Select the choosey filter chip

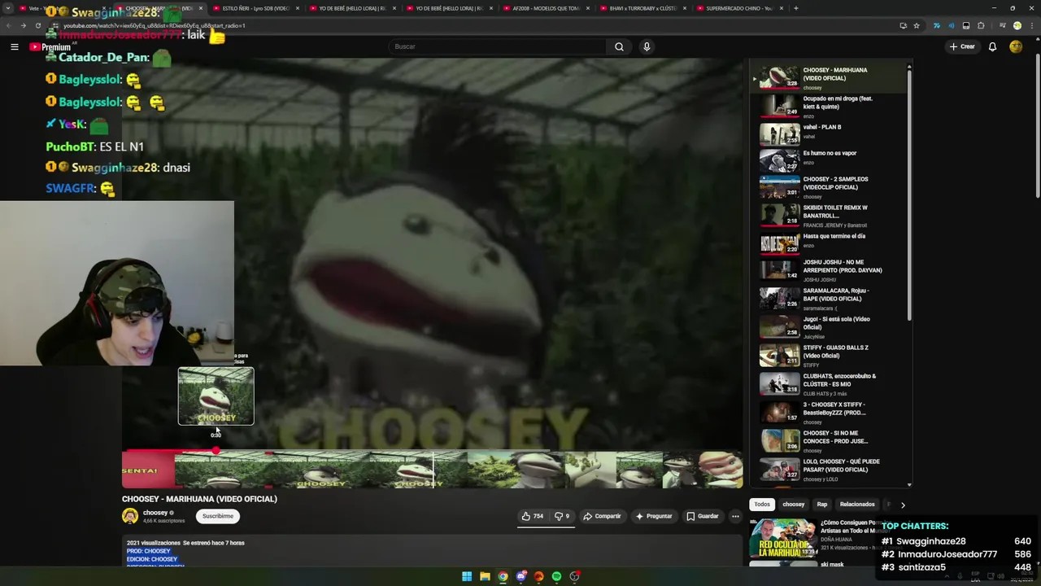[793, 505]
